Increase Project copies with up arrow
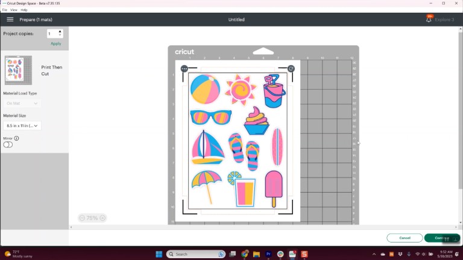463x260 pixels. (60, 31)
